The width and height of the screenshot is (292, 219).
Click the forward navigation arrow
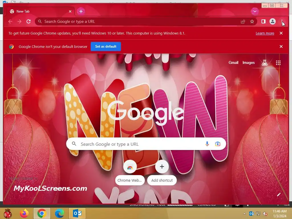coord(19,22)
